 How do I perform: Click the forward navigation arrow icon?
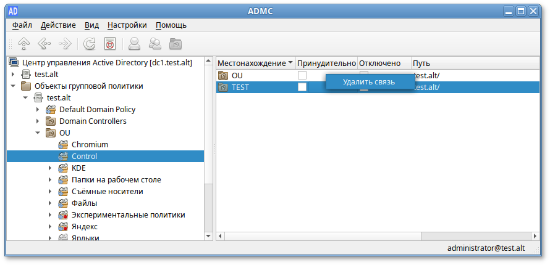point(65,44)
